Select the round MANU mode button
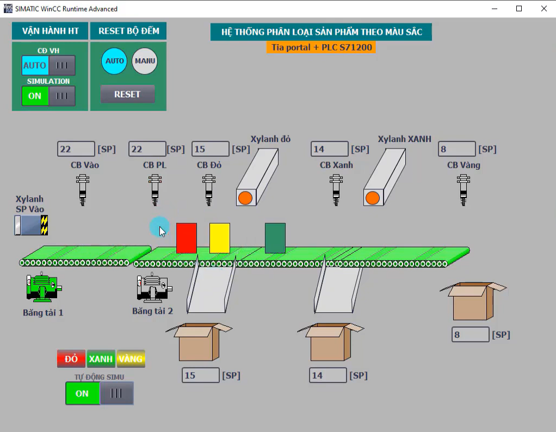556x432 pixels. click(145, 61)
